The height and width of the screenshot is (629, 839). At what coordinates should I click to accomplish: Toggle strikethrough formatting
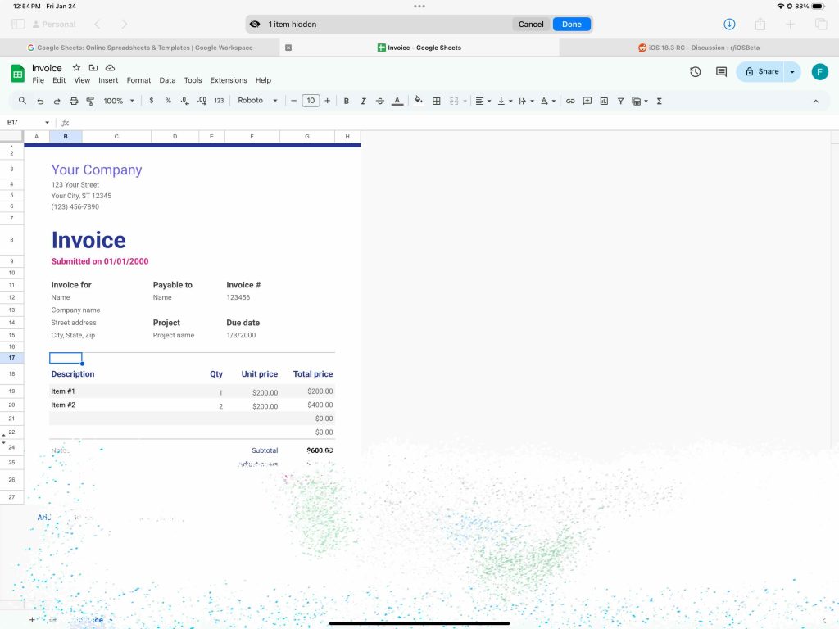point(379,101)
